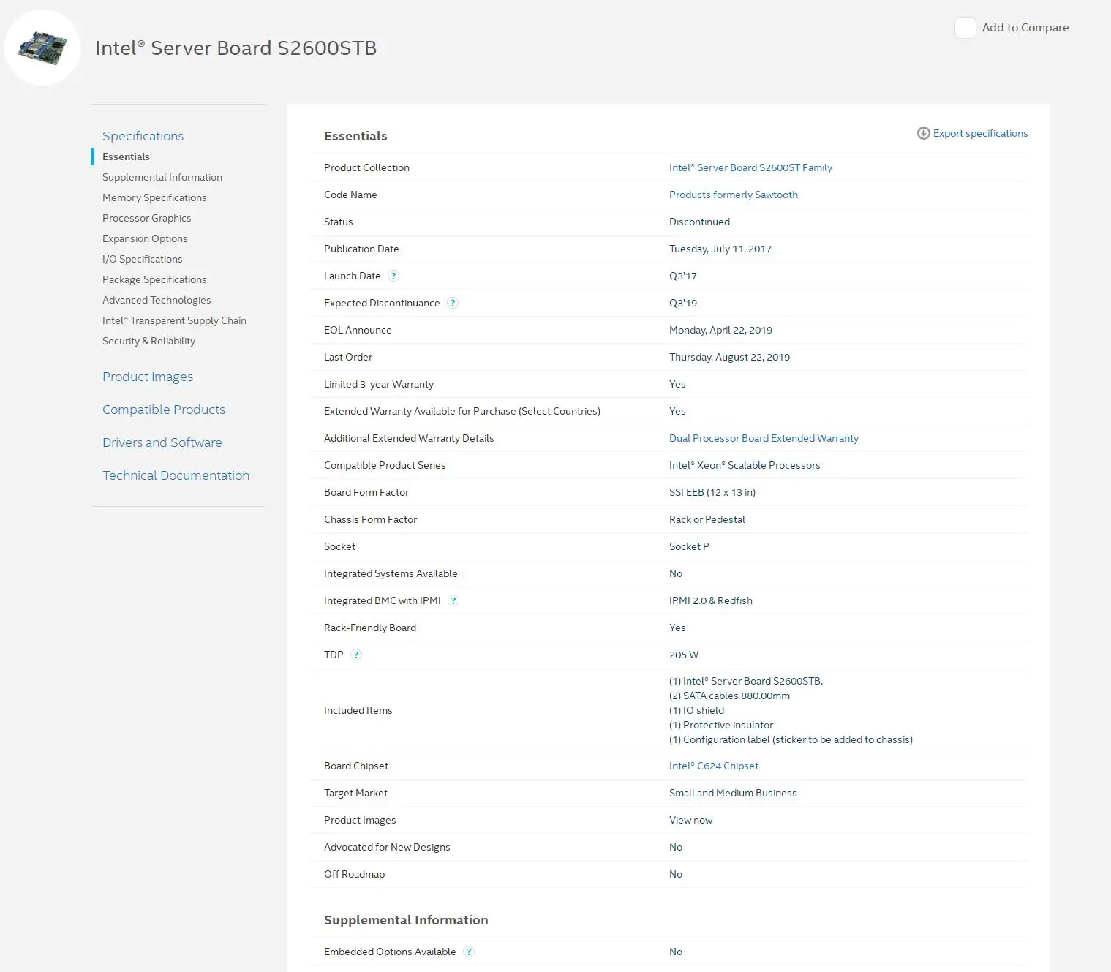Click the Expected Discontinuance help icon
This screenshot has height=972, width=1111.
453,304
